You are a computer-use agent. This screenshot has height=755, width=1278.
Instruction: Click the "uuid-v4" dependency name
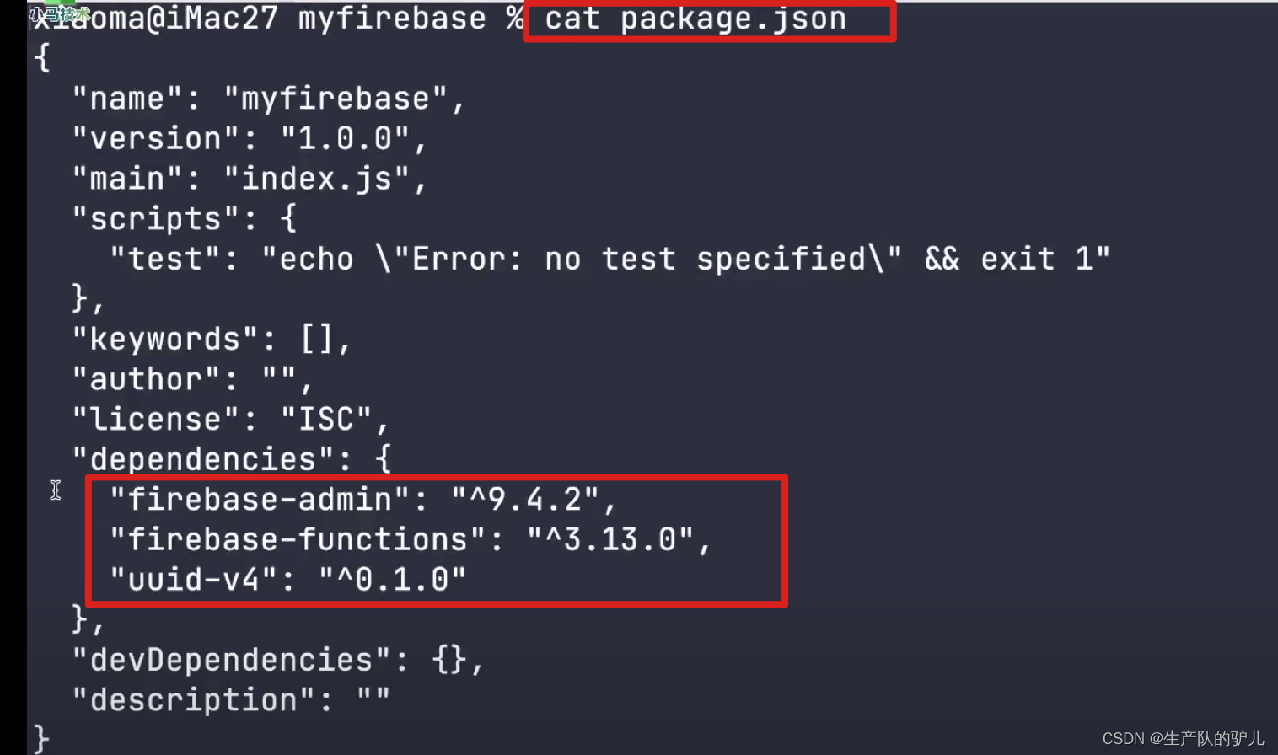pos(193,580)
